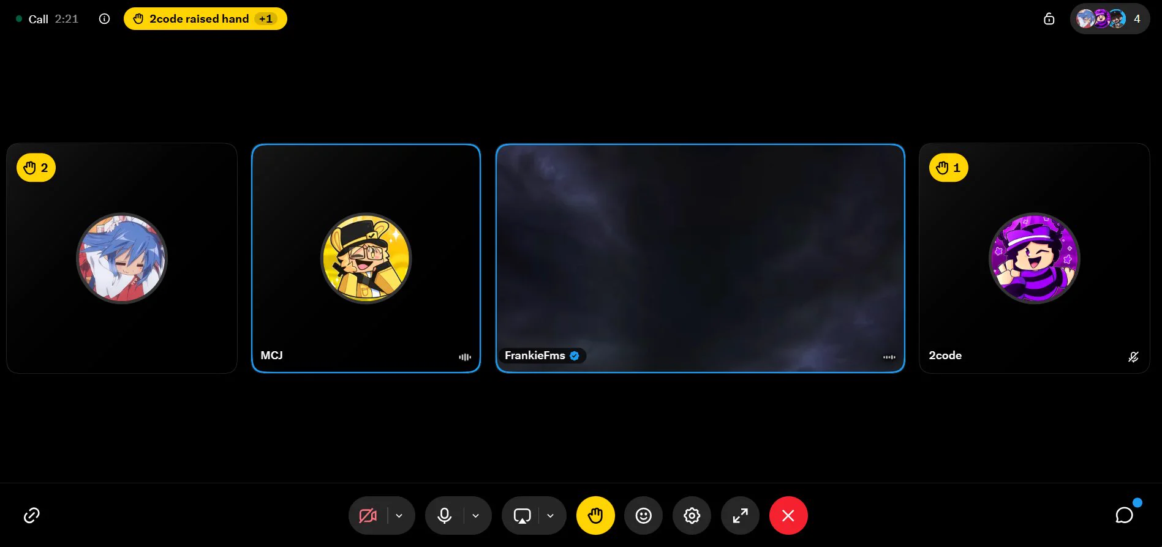Open screen share options dropdown

pyautogui.click(x=551, y=516)
